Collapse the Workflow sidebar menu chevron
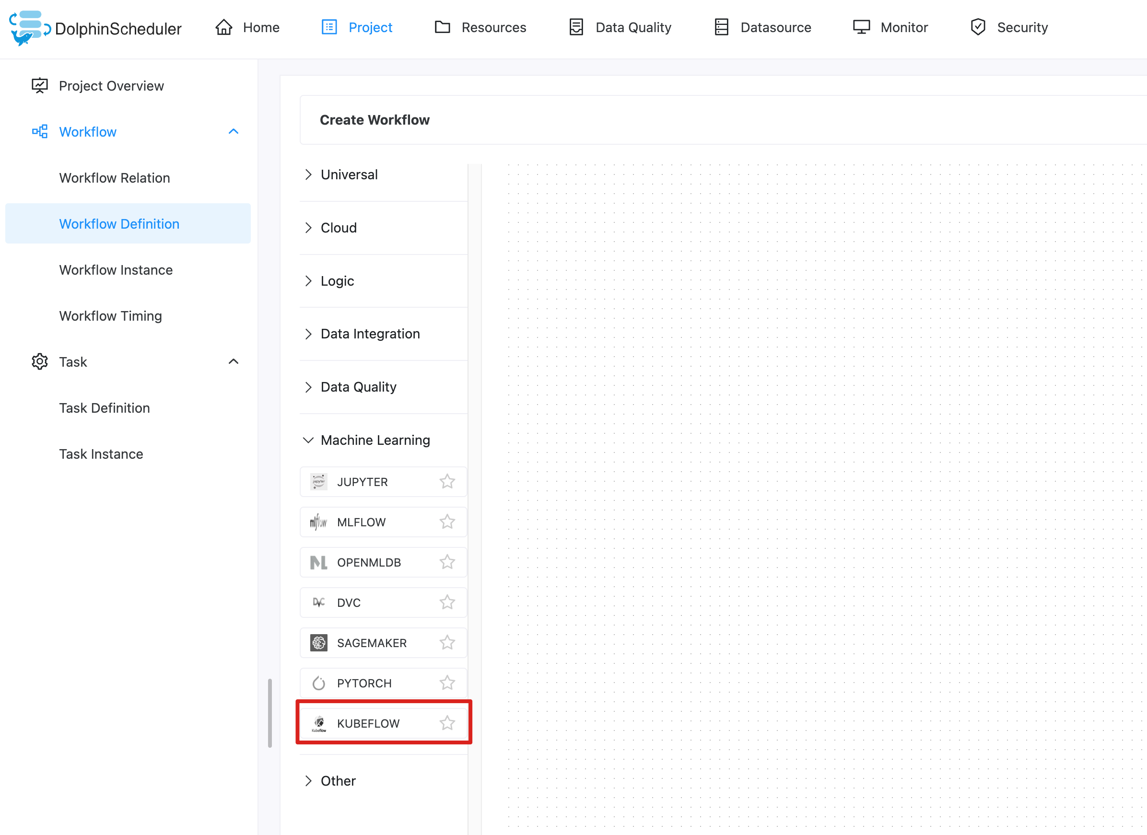Screen dimensions: 1147x835 click(233, 132)
